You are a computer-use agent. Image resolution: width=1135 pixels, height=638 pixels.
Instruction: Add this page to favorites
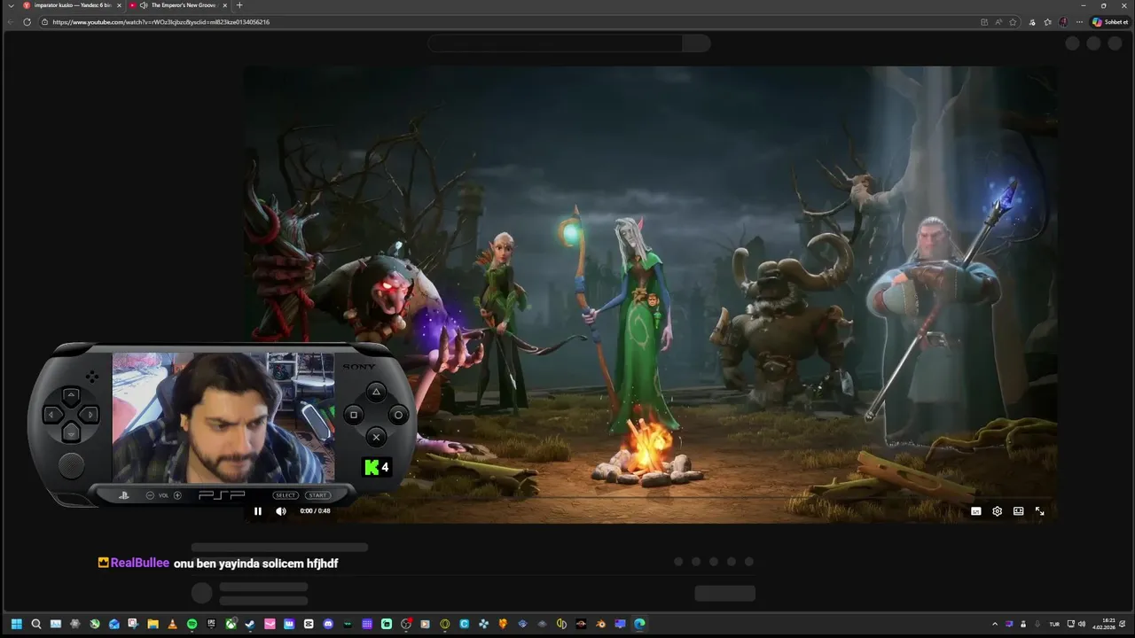tap(1013, 22)
